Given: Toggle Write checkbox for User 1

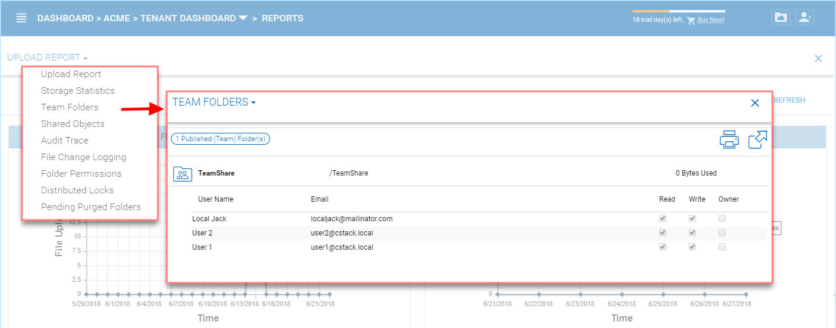Looking at the screenshot, I should click(692, 247).
